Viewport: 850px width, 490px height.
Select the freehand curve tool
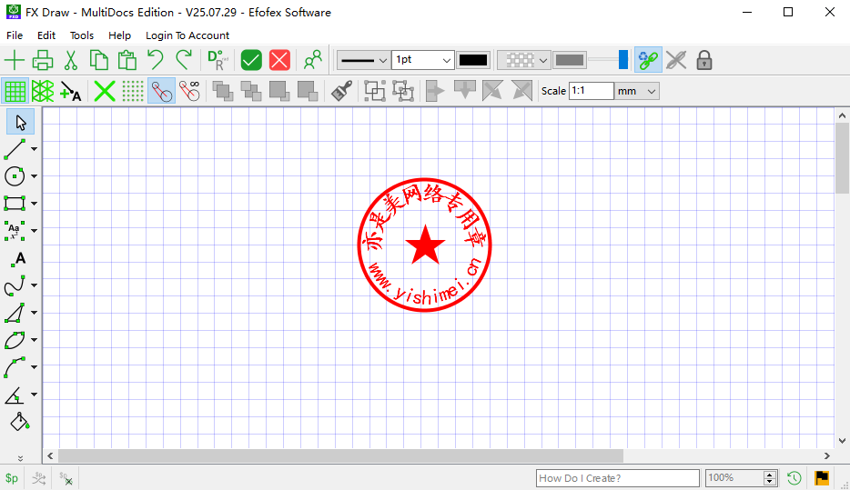click(x=15, y=285)
